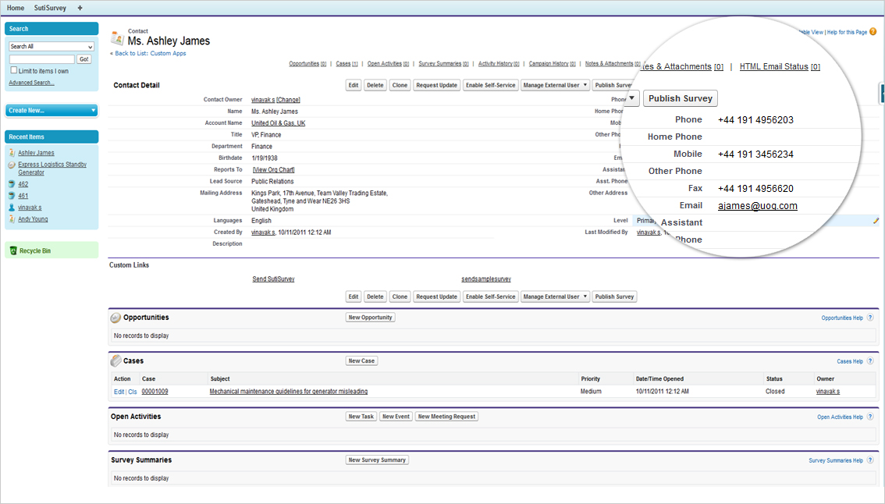
Task: Open the bottom Manage External User dropdown
Action: (556, 296)
